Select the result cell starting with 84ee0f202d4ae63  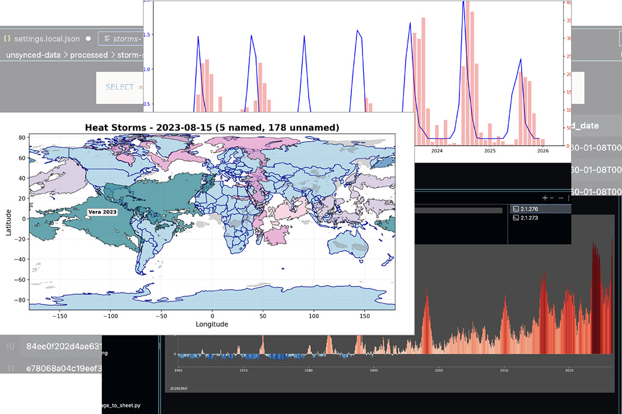64,346
